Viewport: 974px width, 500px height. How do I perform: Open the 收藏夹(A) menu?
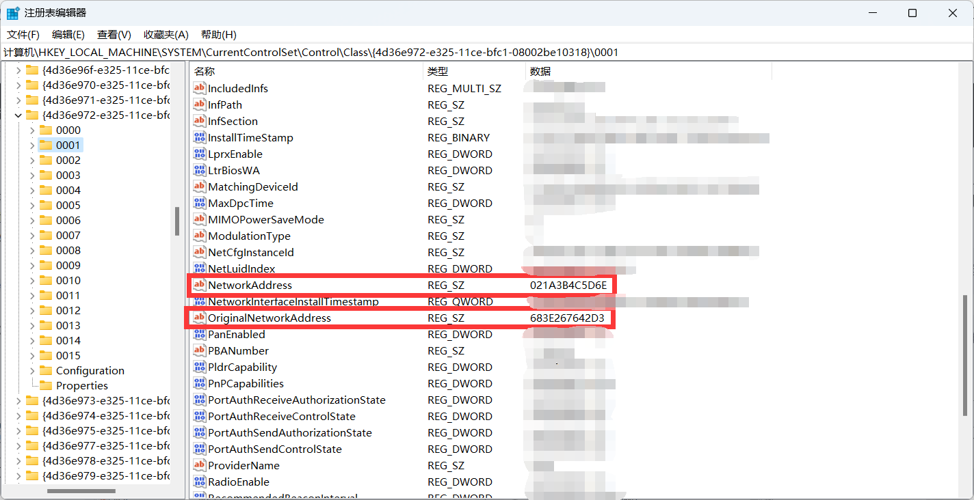pos(166,35)
